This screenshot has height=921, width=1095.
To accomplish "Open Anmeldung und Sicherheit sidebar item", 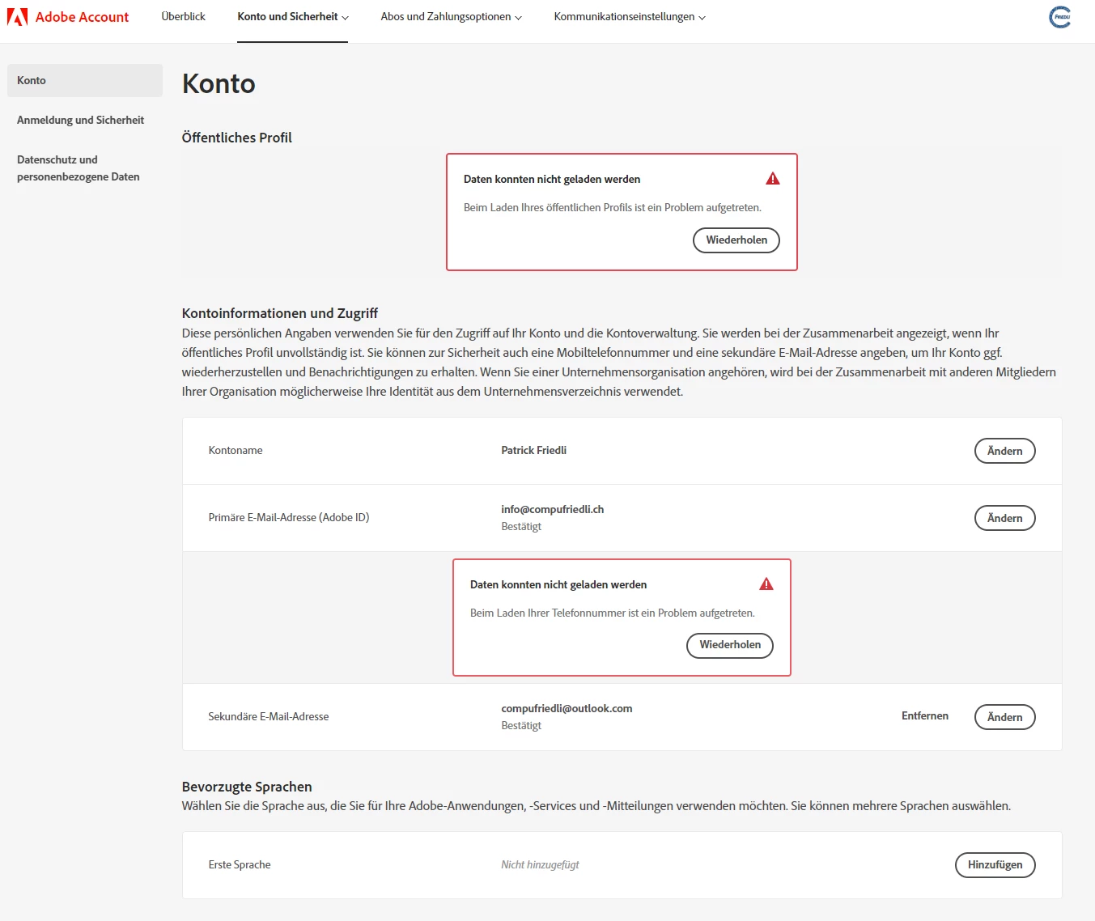I will coord(81,121).
